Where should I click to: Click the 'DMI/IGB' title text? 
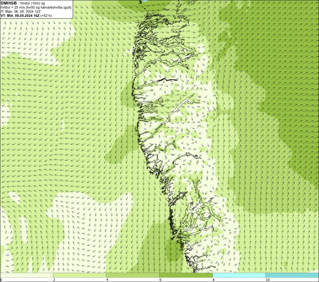9,3
